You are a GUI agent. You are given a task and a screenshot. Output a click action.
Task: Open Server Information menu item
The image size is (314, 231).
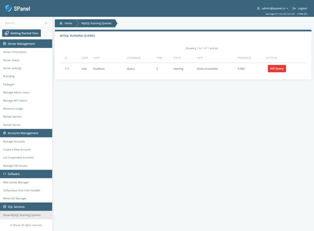point(15,52)
